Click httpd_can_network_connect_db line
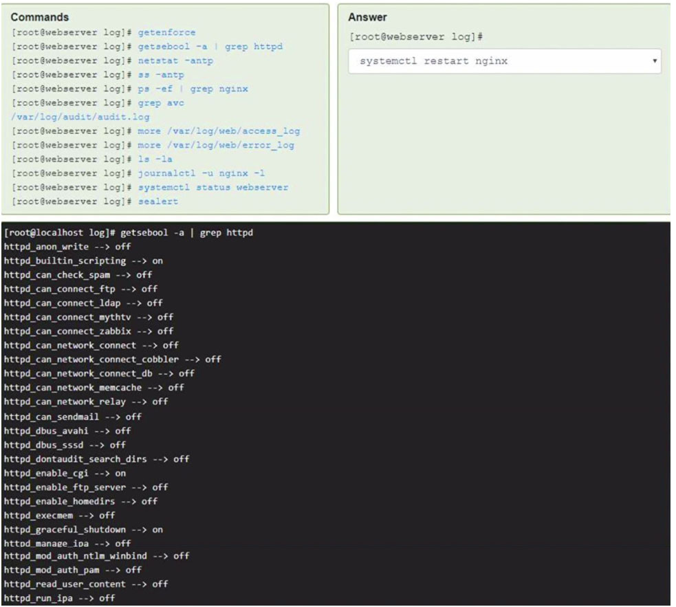 [99, 373]
